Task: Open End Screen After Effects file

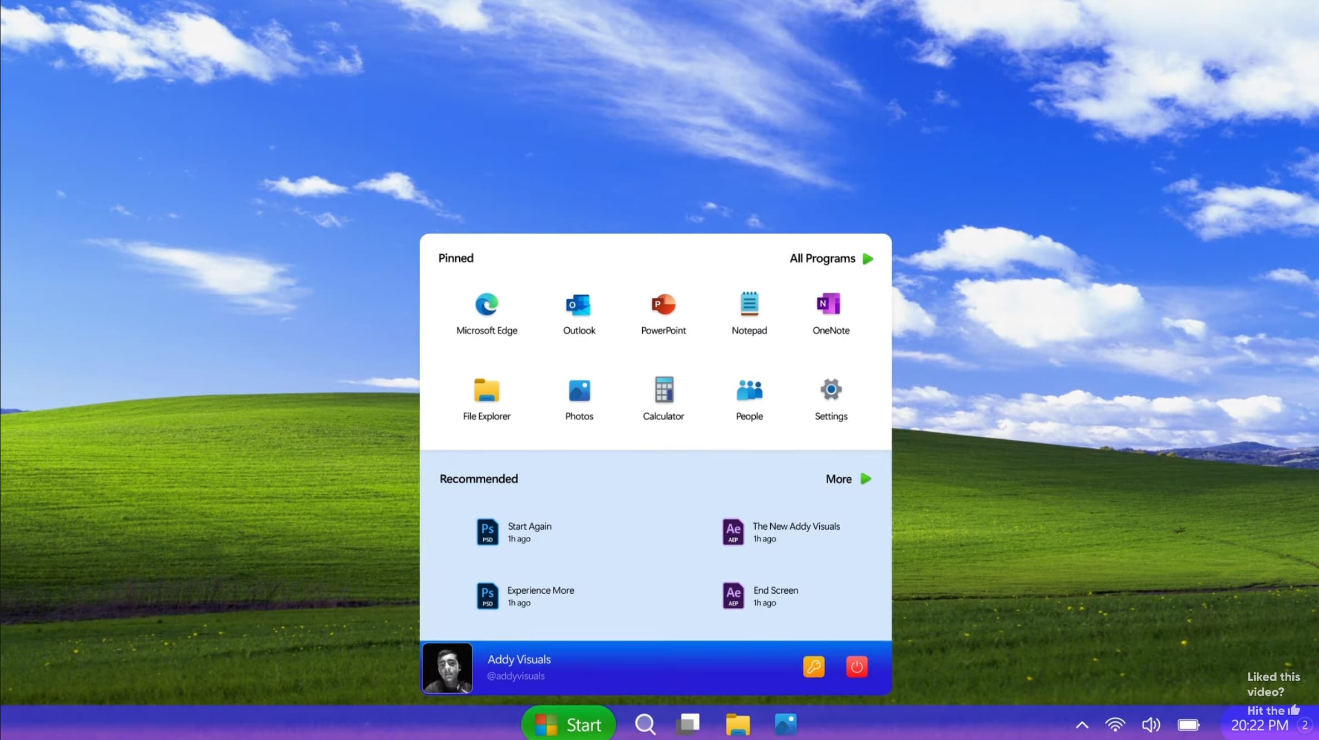Action: (x=774, y=595)
